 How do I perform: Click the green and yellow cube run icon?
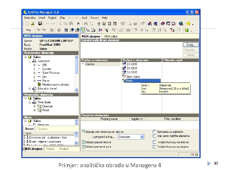[x=187, y=30]
